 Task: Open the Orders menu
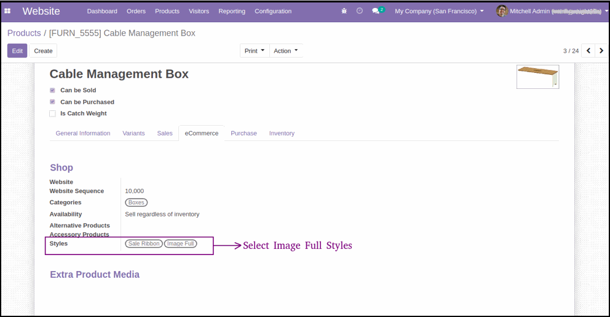136,11
